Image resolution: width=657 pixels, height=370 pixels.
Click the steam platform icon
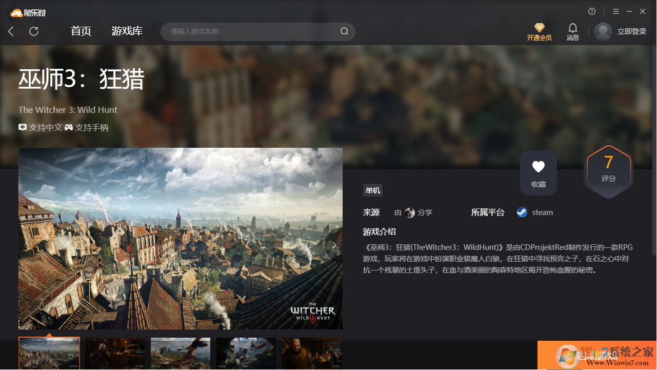522,212
